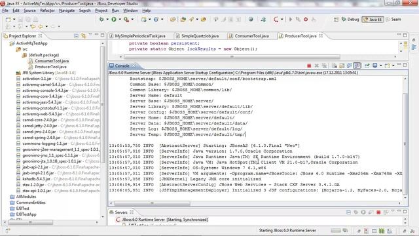Click the Debug launch bug icon
This screenshot has width=419, height=236.
coord(101,19)
